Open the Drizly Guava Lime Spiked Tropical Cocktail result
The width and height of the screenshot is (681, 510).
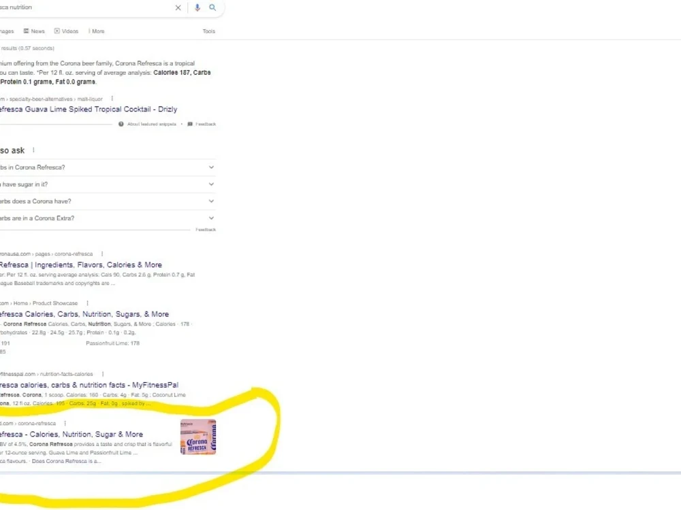[89, 109]
